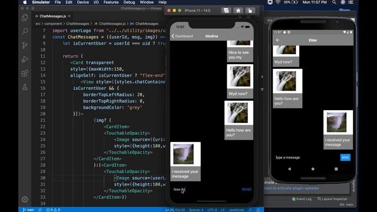Click the LF end of line setting
This screenshot has height=212, width=377.
[x=223, y=210]
